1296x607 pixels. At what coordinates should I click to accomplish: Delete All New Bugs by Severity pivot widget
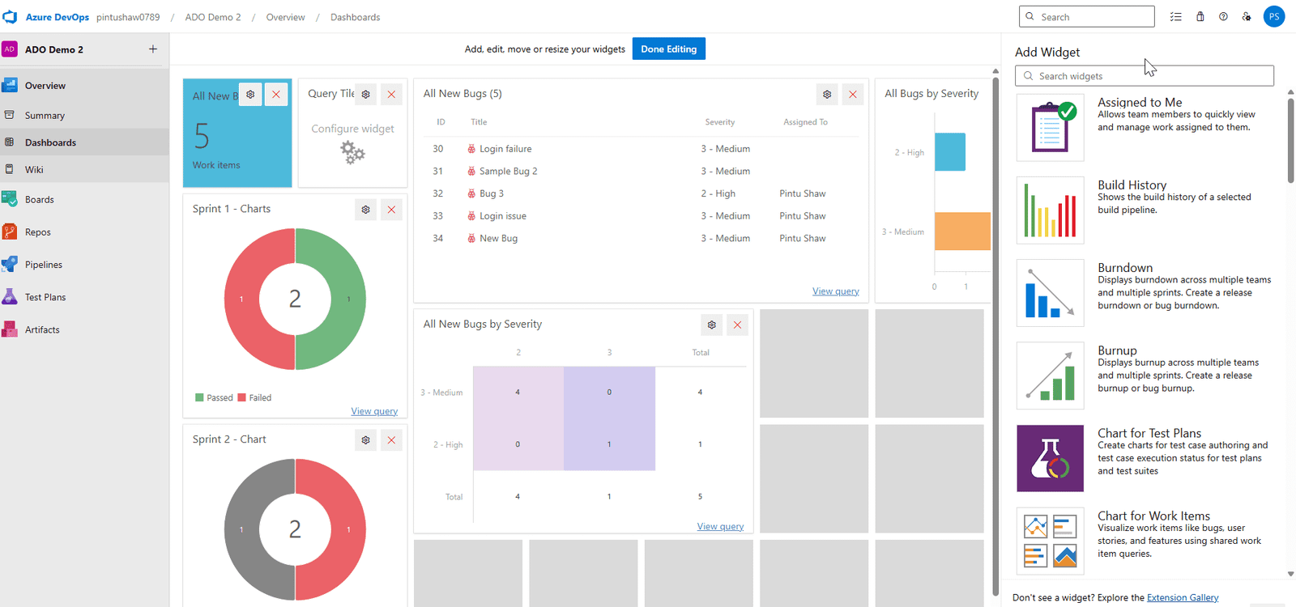click(x=737, y=325)
